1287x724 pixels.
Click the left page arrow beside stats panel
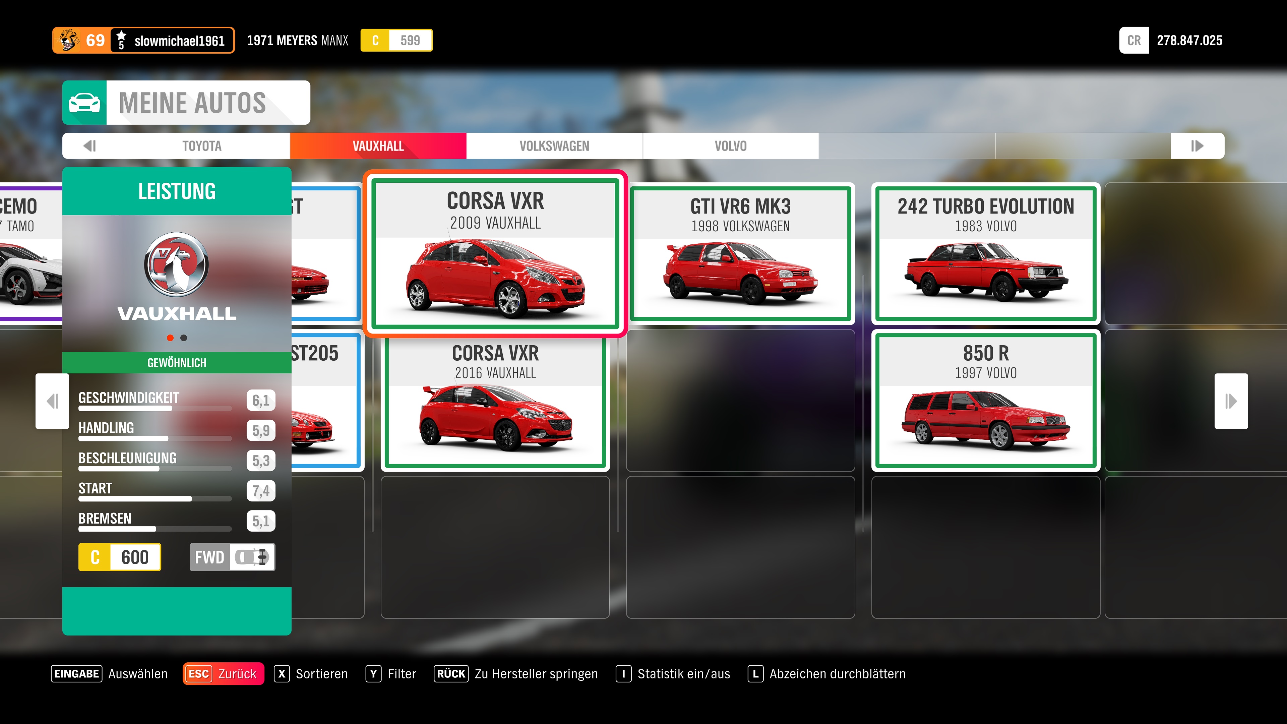52,401
